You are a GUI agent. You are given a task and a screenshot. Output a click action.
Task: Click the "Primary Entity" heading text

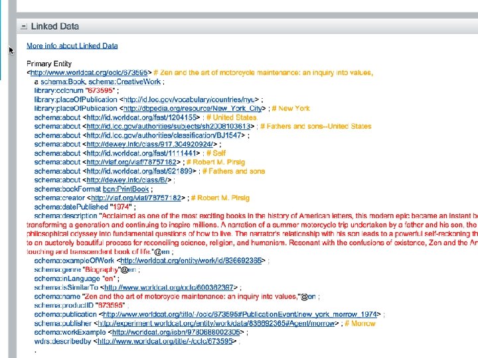coord(49,64)
